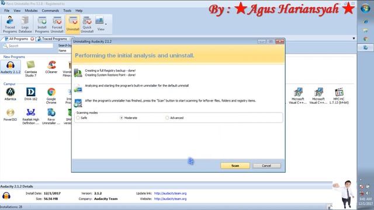Open the File menu
374x210 pixels.
coord(7,10)
